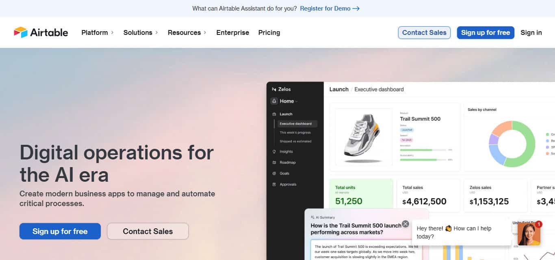Open chat via the assistant avatar
The height and width of the screenshot is (260, 555).
529,234
